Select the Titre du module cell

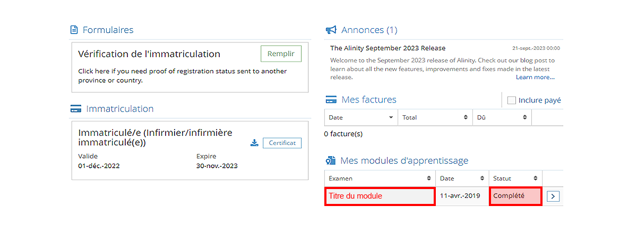380,196
